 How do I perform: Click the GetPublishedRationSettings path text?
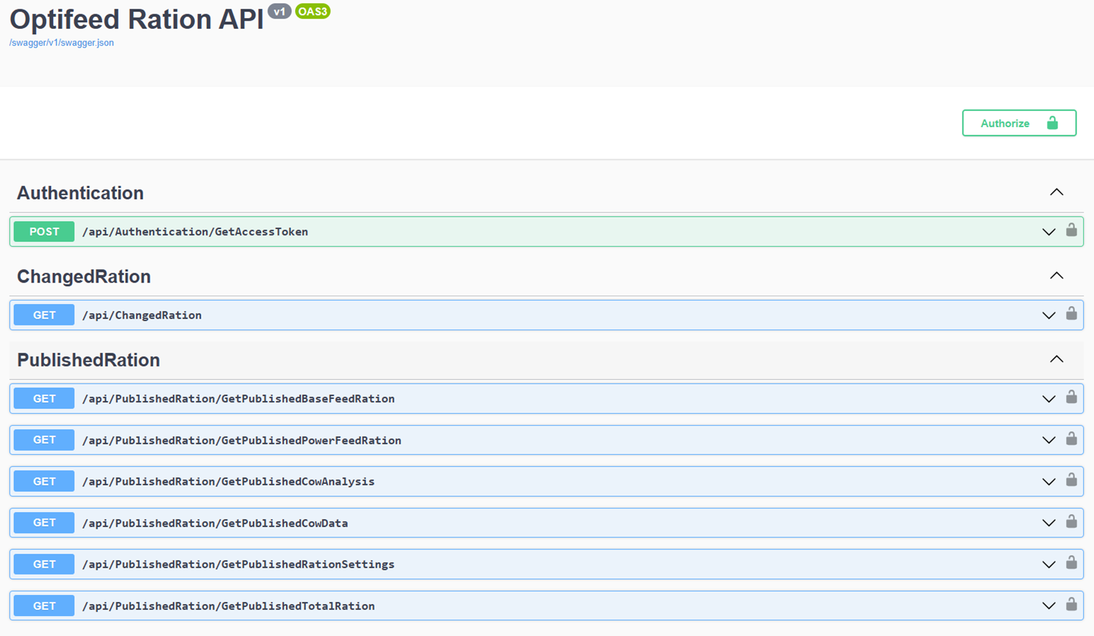[x=238, y=564]
